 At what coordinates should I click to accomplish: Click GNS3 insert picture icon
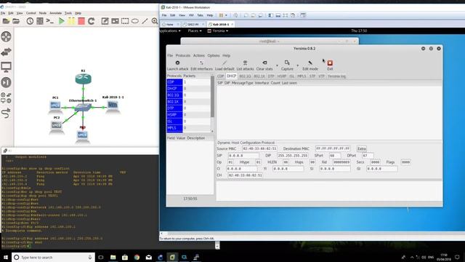pos(115,21)
